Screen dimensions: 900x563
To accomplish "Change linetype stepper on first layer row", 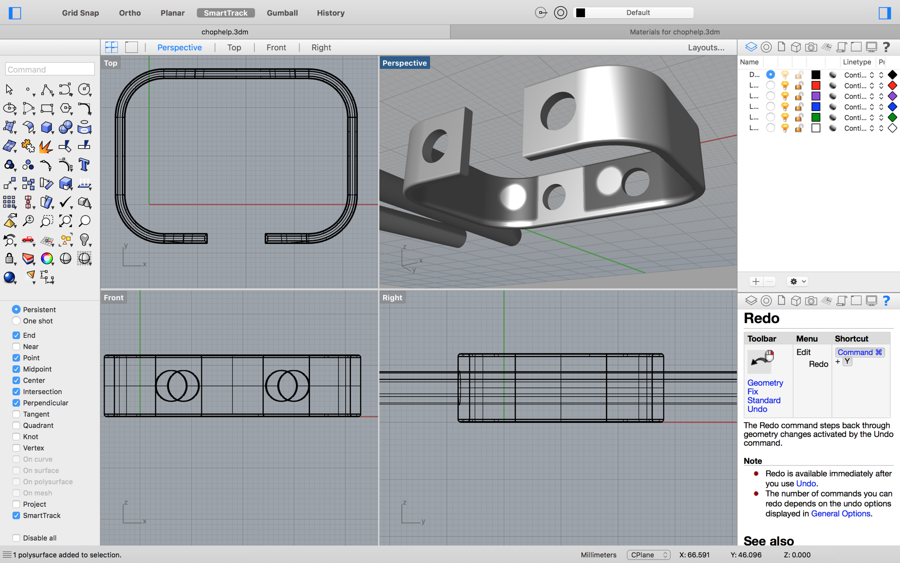I will point(872,75).
